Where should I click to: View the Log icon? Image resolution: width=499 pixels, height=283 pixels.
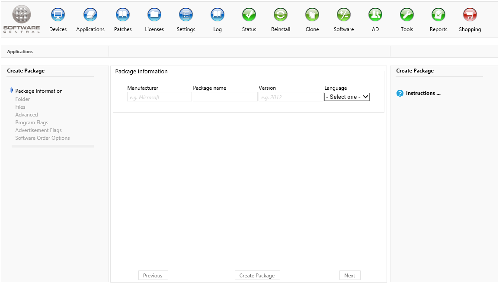[x=218, y=15]
